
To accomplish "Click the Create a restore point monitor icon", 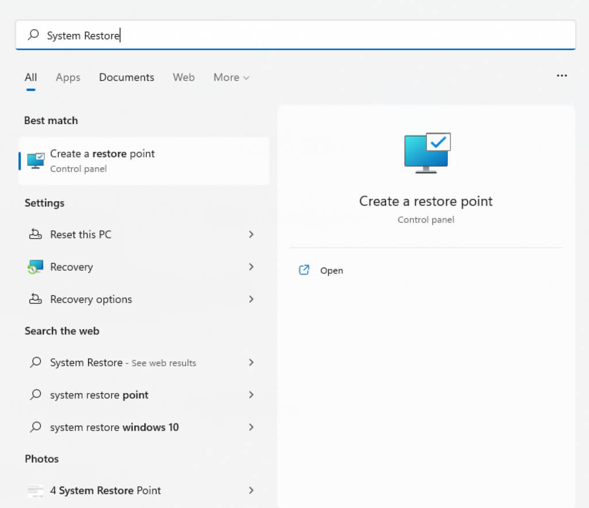I will pos(36,160).
